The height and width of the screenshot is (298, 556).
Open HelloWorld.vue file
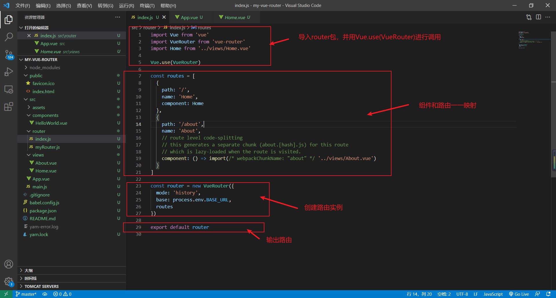click(x=72, y=123)
